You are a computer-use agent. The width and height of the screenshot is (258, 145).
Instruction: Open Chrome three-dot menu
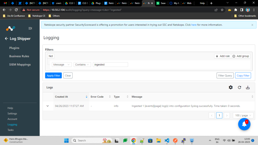pyautogui.click(x=254, y=10)
